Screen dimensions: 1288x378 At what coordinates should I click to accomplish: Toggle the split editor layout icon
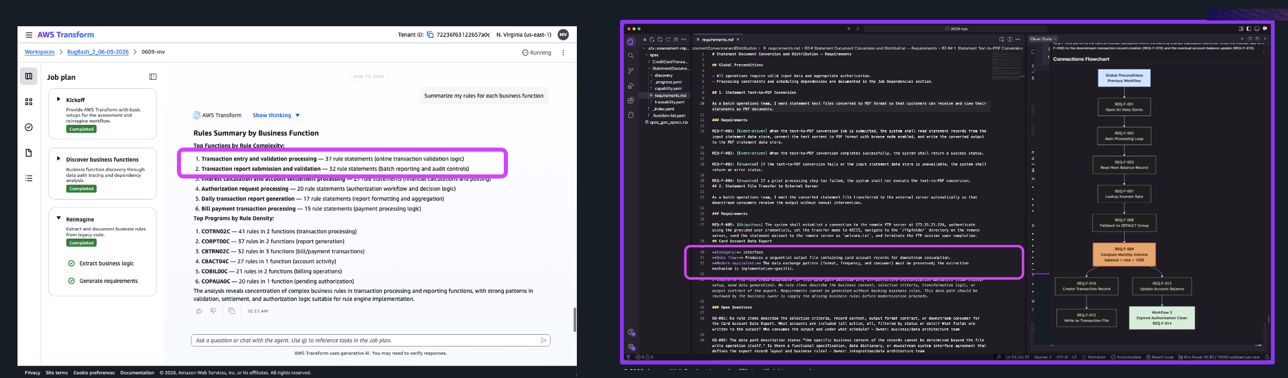1009,39
